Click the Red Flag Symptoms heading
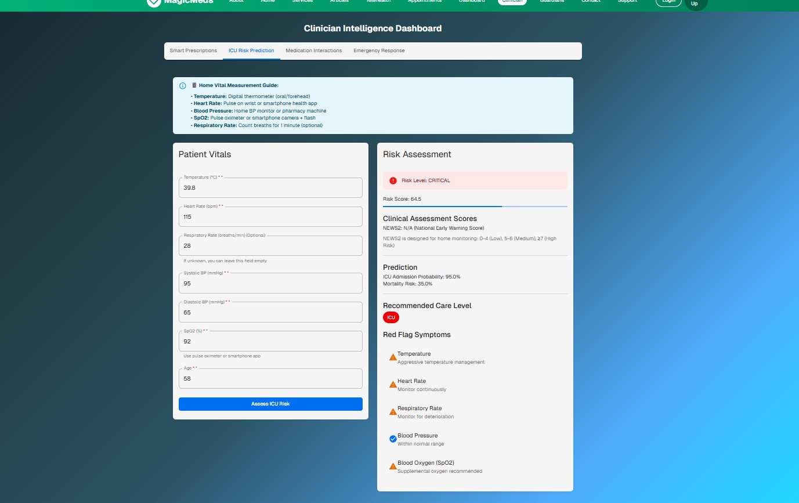The width and height of the screenshot is (799, 503). pyautogui.click(x=417, y=335)
